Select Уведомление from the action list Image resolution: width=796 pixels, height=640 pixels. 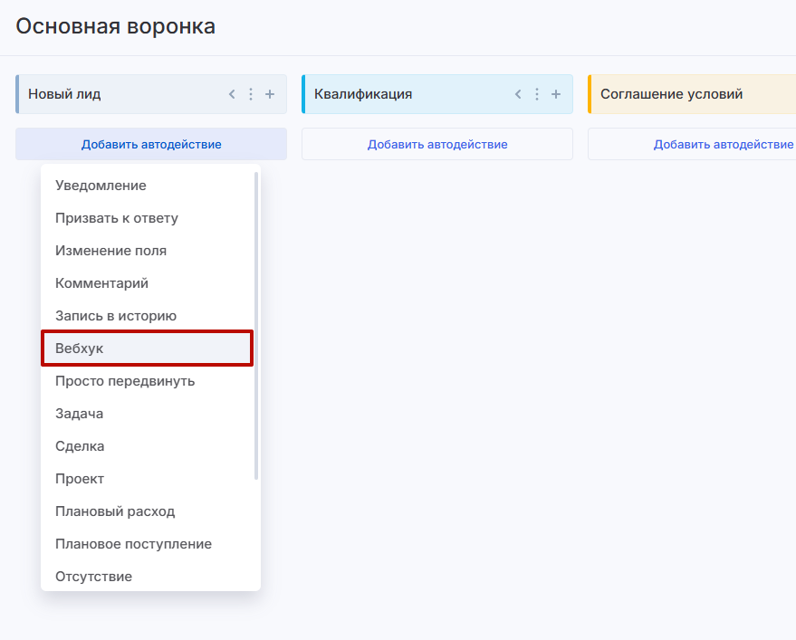pos(101,186)
